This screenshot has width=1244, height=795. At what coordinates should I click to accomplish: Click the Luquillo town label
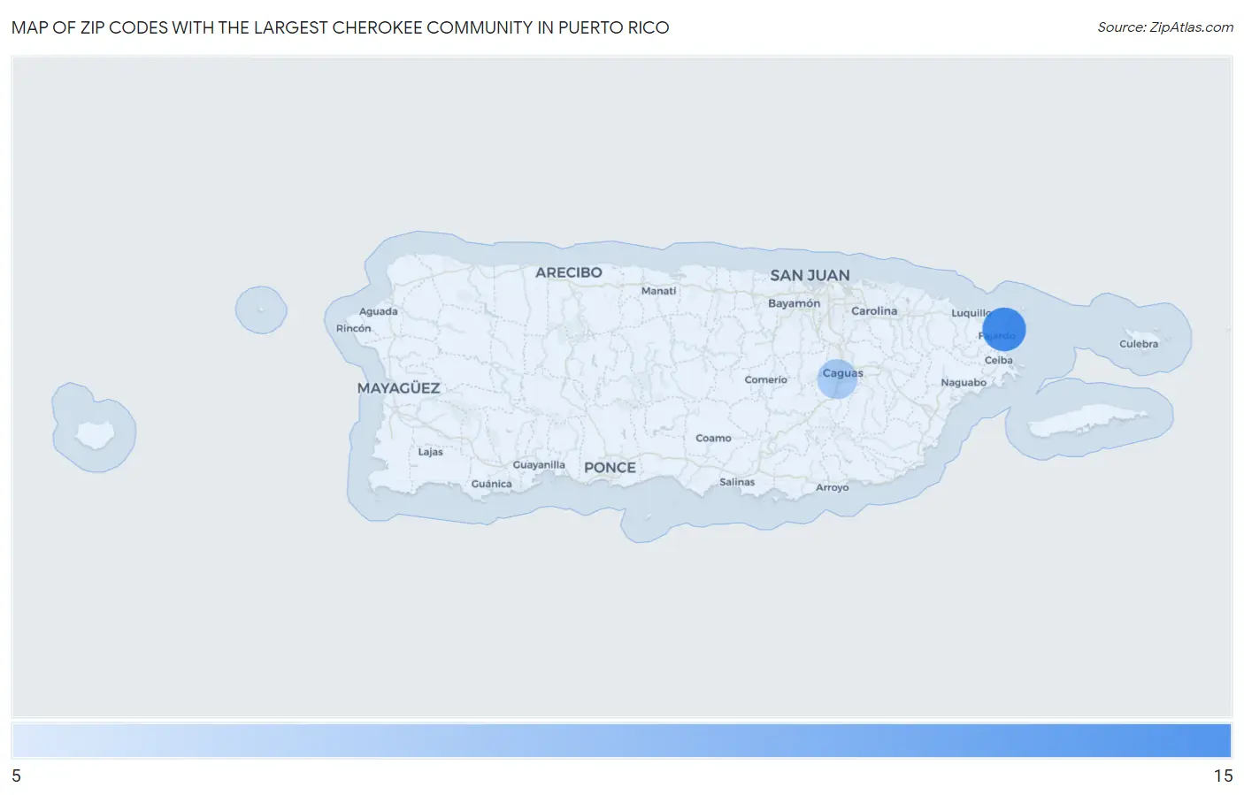(x=971, y=313)
